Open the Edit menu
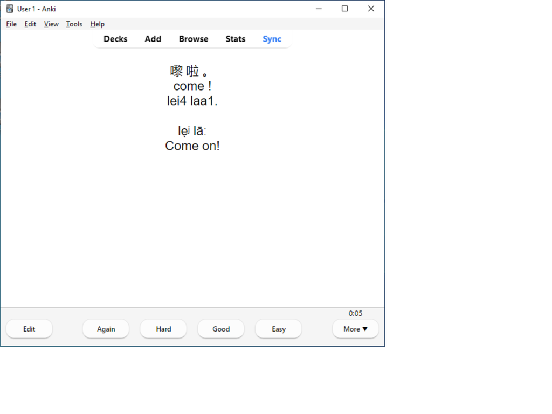The height and width of the screenshot is (414, 552). coord(30,24)
